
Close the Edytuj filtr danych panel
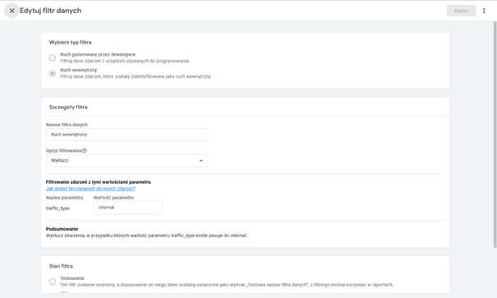[12, 11]
